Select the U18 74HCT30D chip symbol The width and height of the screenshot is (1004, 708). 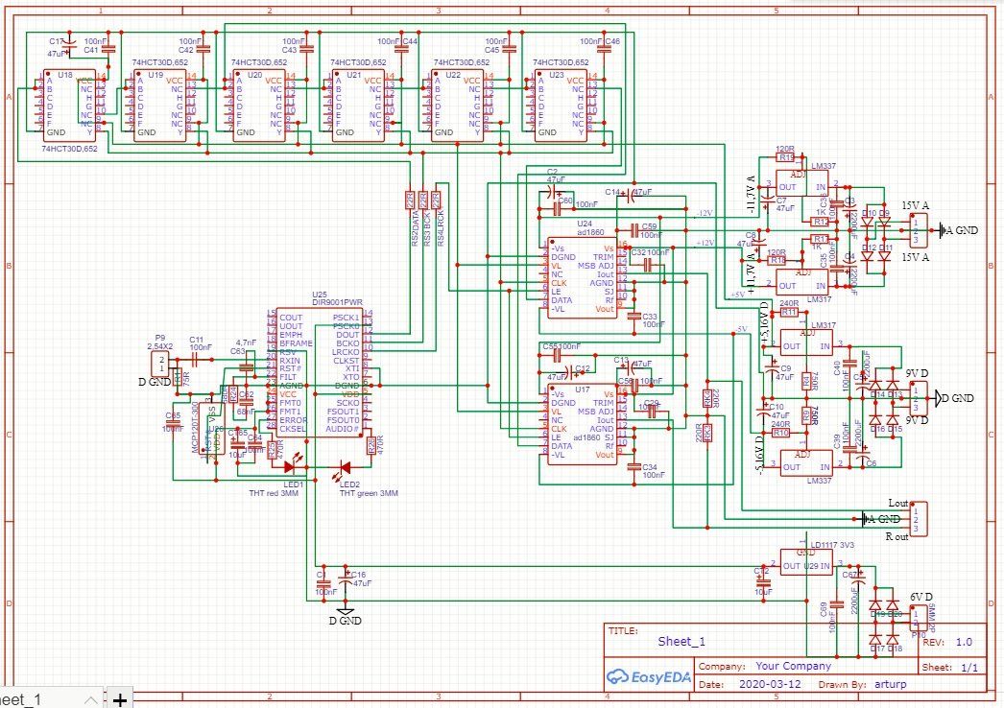click(x=69, y=106)
